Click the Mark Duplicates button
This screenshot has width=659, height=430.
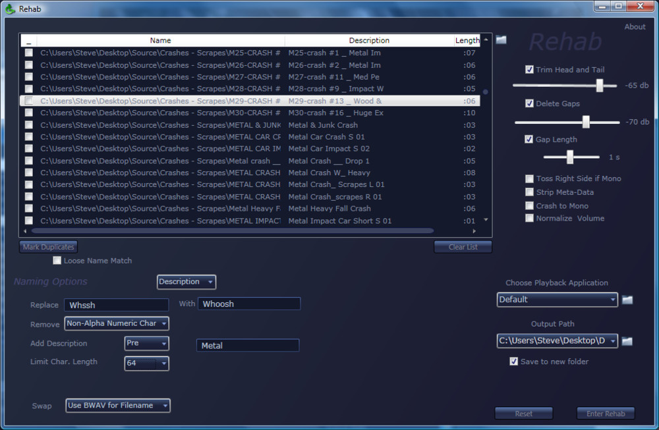click(x=48, y=247)
